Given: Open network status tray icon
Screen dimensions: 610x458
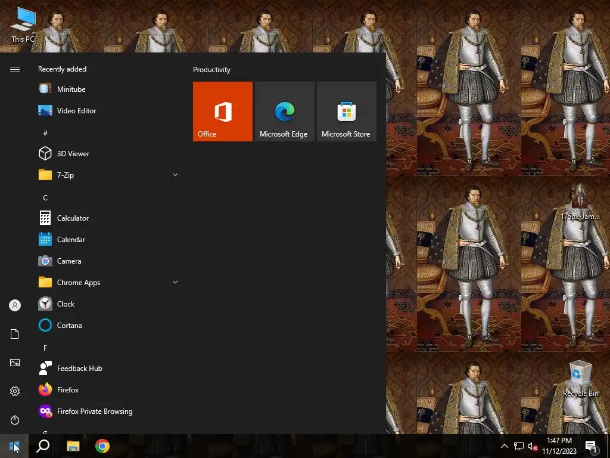Looking at the screenshot, I should click(519, 446).
